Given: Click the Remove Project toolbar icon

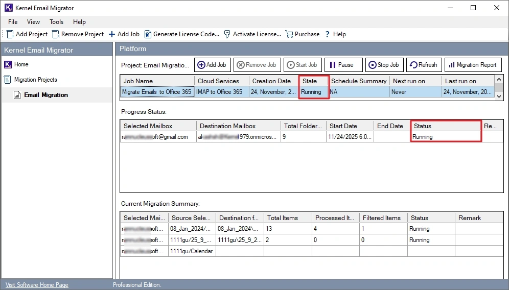Looking at the screenshot, I should pyautogui.click(x=56, y=34).
